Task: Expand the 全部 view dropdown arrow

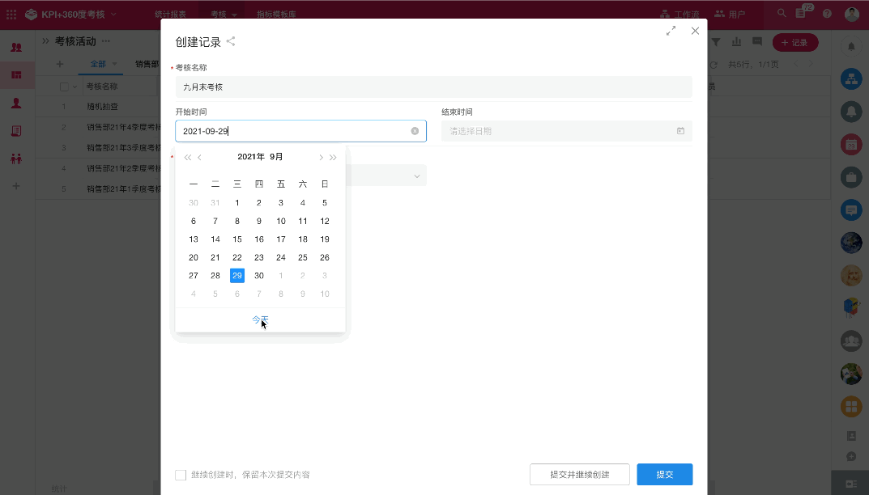Action: [114, 64]
